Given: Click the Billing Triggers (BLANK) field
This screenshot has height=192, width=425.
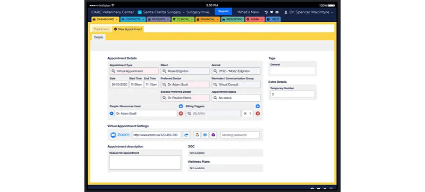Looking at the screenshot, I should 213,114.
